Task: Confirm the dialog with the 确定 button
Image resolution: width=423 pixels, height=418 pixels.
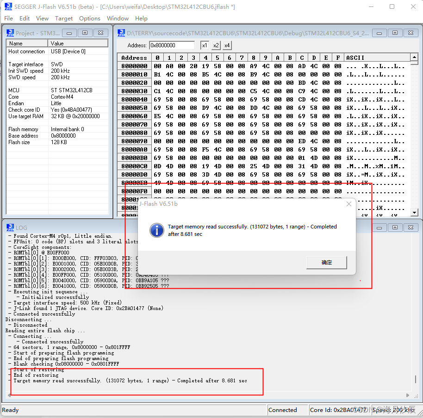Action: tap(326, 262)
